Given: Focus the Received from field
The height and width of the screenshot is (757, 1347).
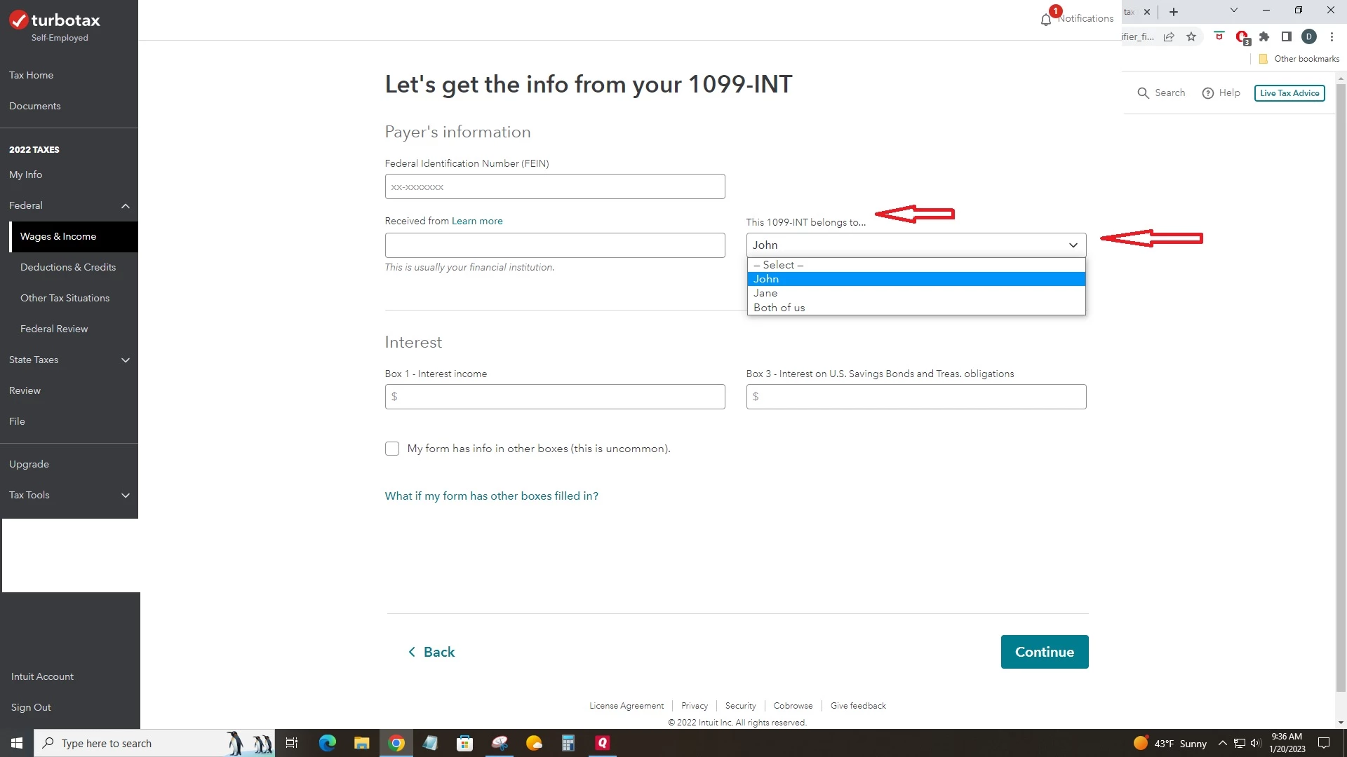Looking at the screenshot, I should 555,245.
